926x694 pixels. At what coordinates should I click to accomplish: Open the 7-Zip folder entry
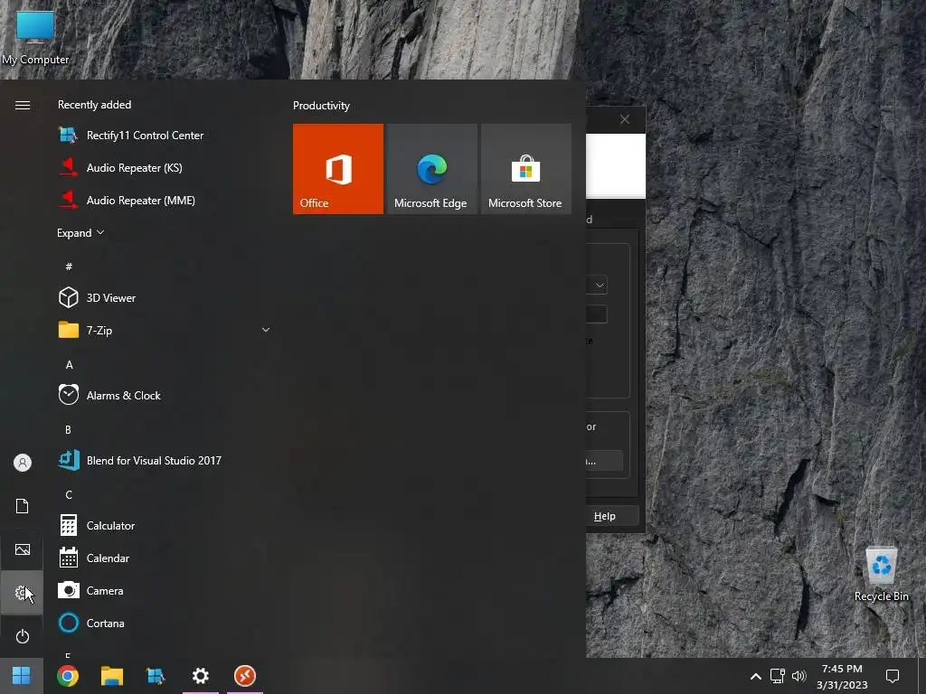tap(165, 330)
